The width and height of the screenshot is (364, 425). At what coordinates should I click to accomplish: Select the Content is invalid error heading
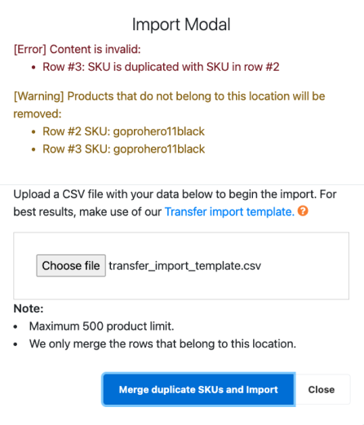click(x=77, y=49)
